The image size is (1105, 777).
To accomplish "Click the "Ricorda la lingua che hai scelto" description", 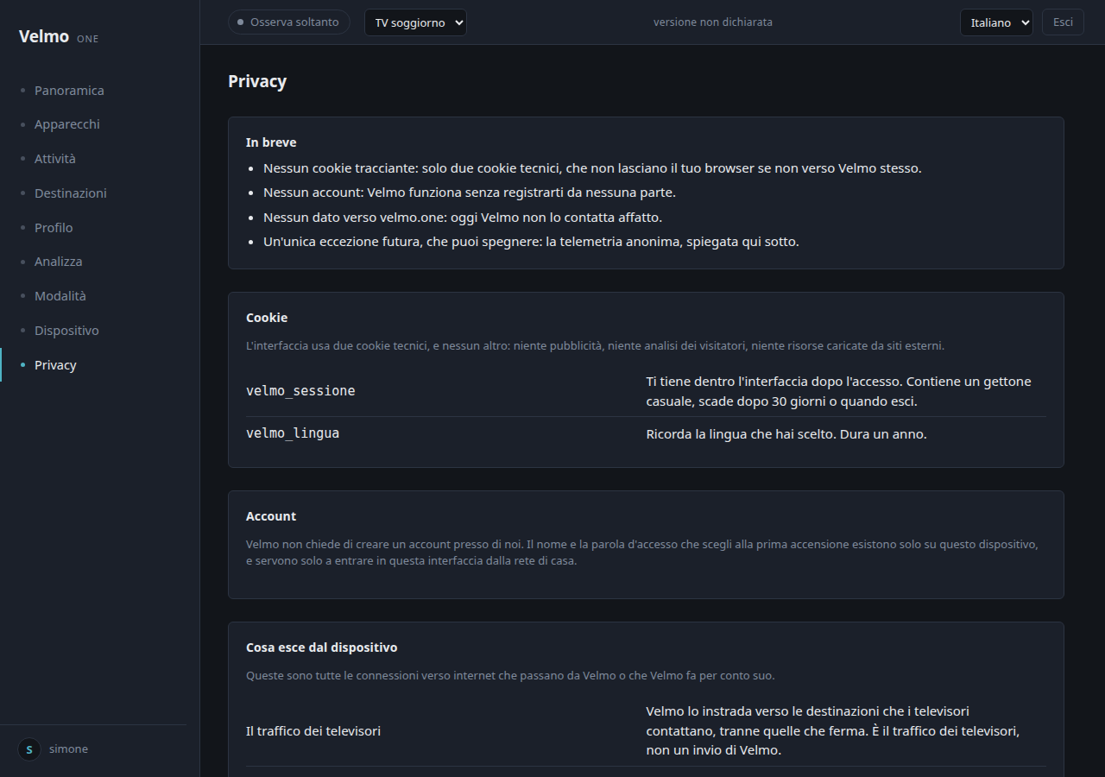I will (786, 434).
